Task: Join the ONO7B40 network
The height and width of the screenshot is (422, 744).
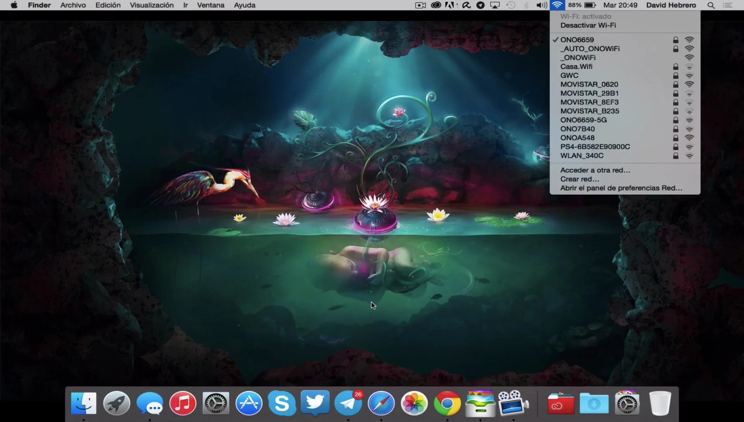Action: (625, 129)
